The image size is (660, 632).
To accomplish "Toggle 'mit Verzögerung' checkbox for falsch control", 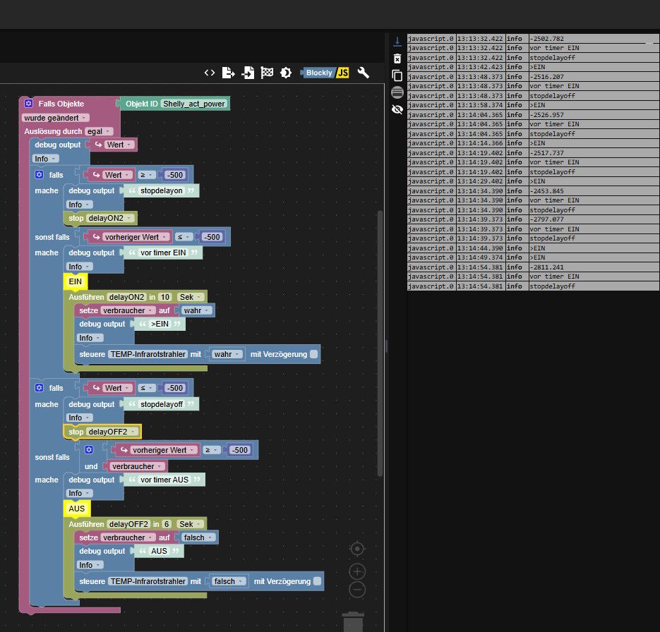I will coord(317,581).
